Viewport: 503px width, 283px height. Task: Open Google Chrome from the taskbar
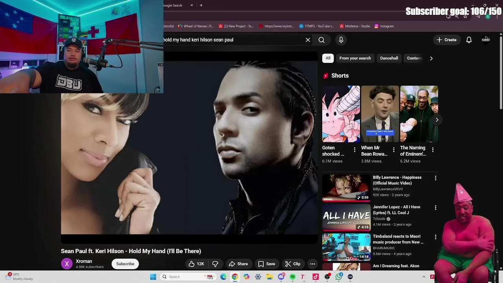tap(235, 277)
